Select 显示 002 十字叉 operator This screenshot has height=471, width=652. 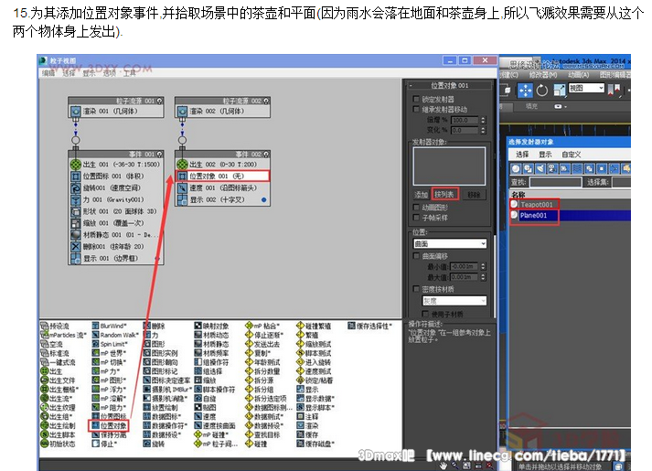(223, 200)
